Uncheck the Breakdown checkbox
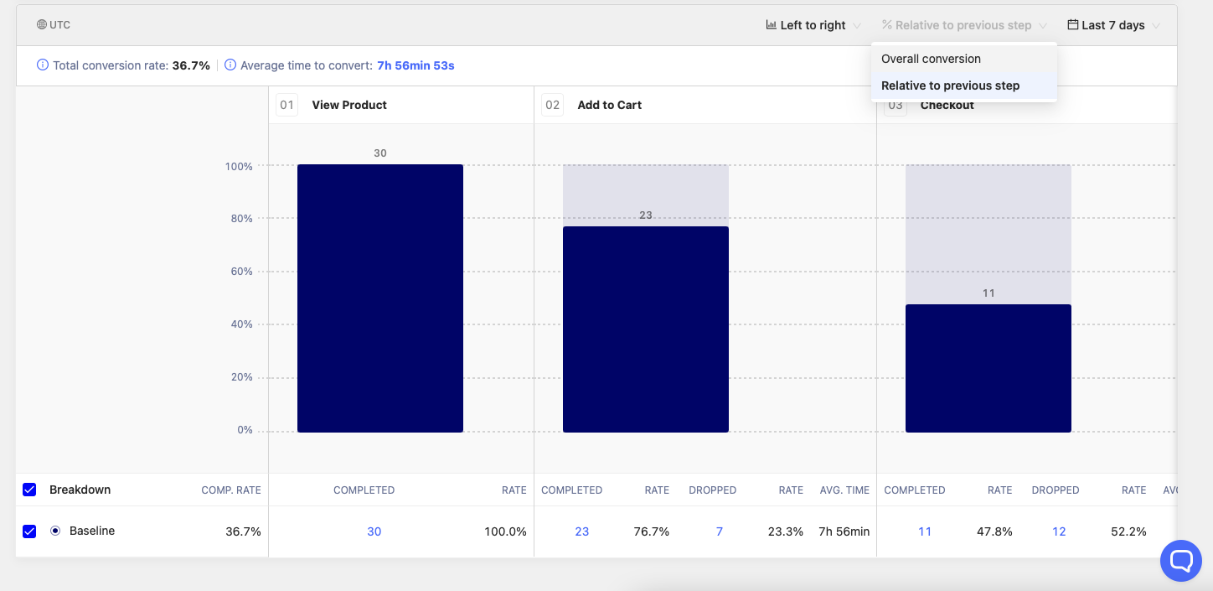The height and width of the screenshot is (591, 1213). 29,490
